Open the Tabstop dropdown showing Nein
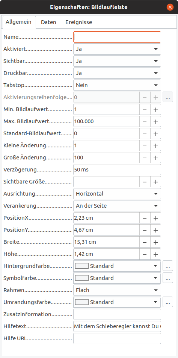 pyautogui.click(x=117, y=85)
